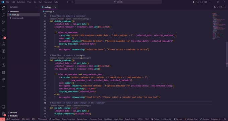
Task: Click Quokka in the status bar
Action: click(x=204, y=119)
